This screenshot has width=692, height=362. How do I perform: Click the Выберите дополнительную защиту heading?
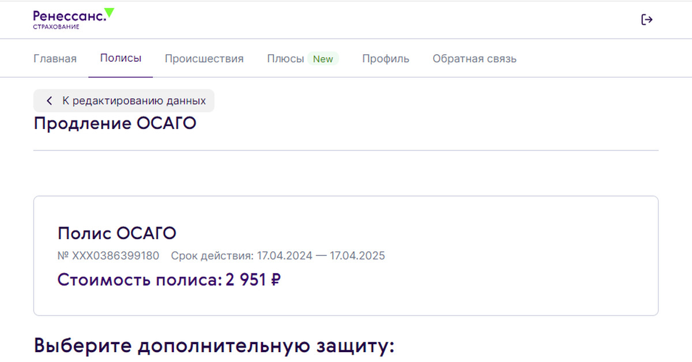click(x=214, y=346)
